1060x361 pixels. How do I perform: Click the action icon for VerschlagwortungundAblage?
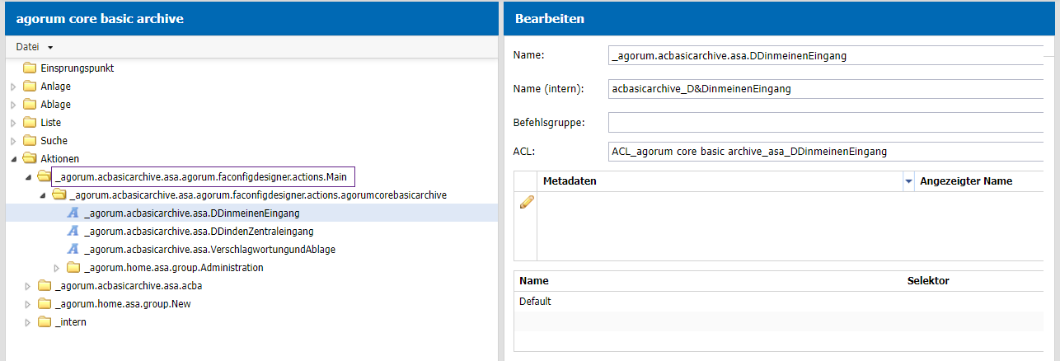click(x=73, y=249)
